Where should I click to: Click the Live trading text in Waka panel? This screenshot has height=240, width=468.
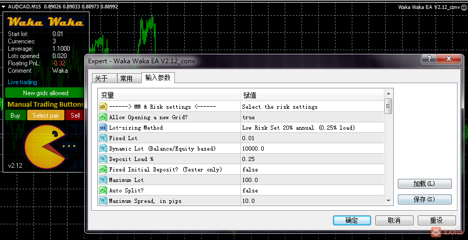click(x=23, y=82)
